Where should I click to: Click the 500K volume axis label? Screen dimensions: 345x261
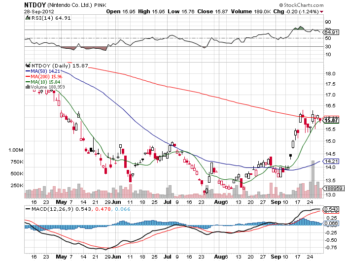pyautogui.click(x=17, y=174)
